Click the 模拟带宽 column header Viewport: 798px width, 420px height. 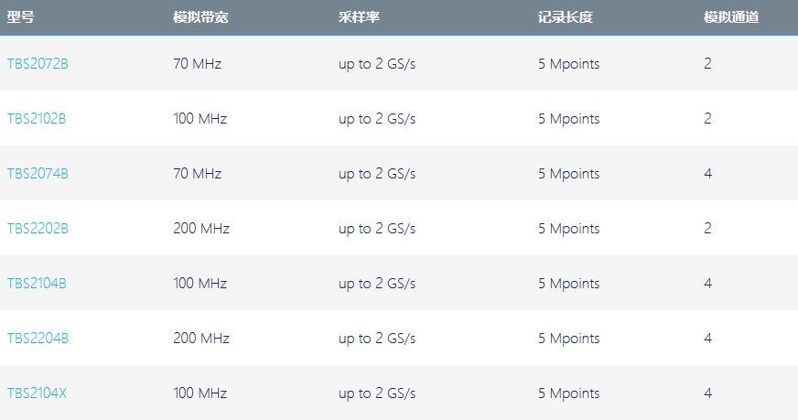click(x=200, y=17)
